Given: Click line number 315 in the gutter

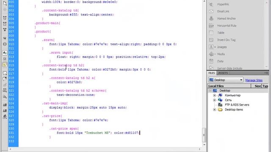Looking at the screenshot, I should tap(11, 65).
